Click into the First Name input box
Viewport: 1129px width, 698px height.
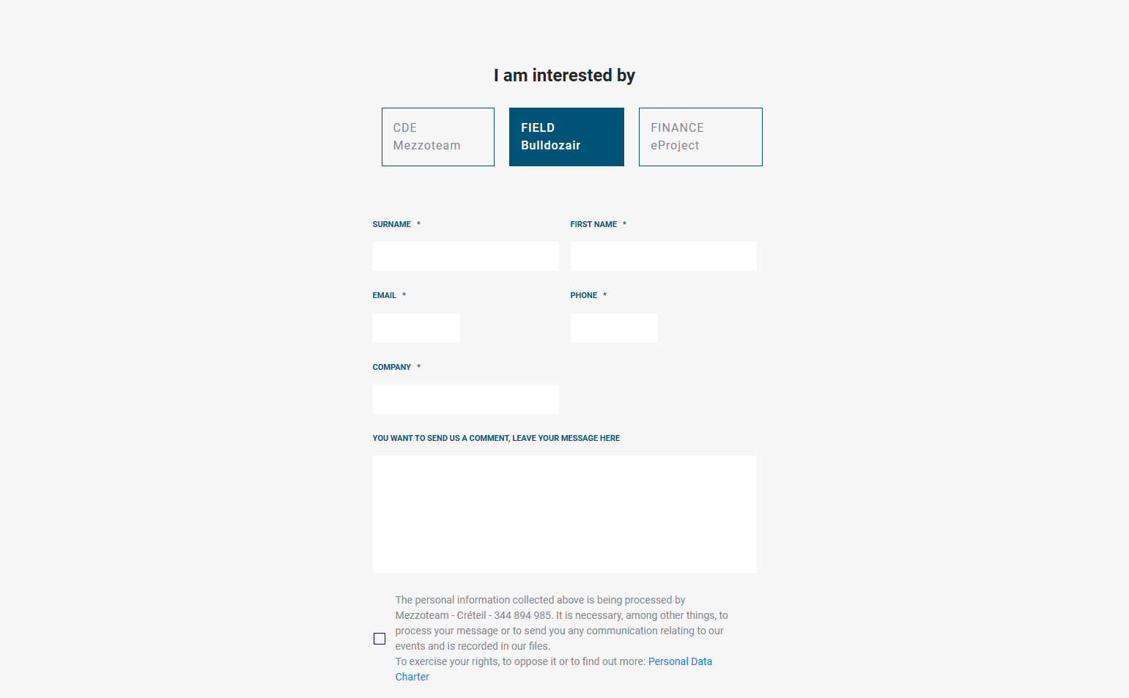tap(663, 256)
